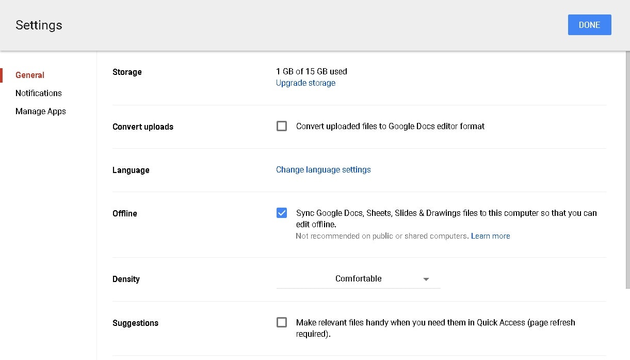Click the Settings page heading
This screenshot has height=360, width=630.
(x=39, y=25)
